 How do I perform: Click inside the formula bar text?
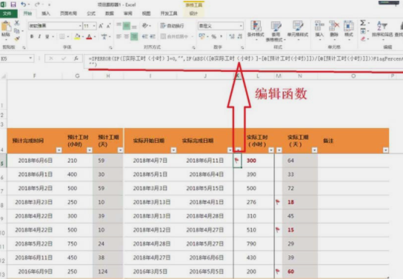pos(244,61)
